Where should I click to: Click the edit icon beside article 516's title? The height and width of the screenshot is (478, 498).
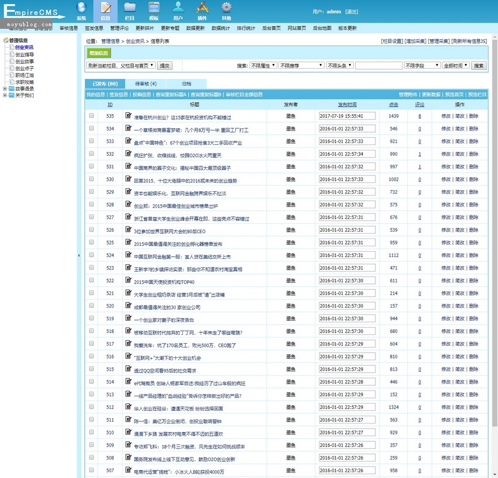tap(128, 356)
